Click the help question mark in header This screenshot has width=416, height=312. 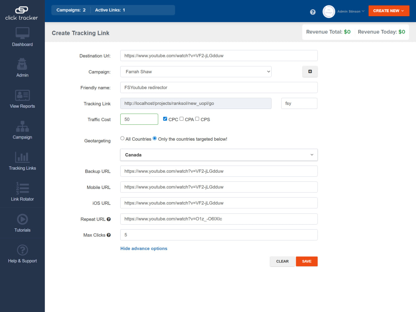313,12
